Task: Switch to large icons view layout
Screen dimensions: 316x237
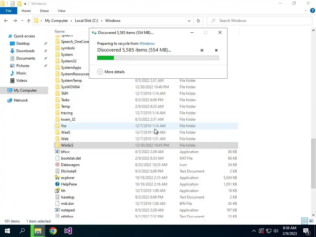Action: click(311, 221)
